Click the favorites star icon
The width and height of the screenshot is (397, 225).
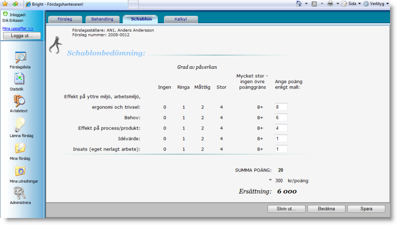(x=5, y=4)
